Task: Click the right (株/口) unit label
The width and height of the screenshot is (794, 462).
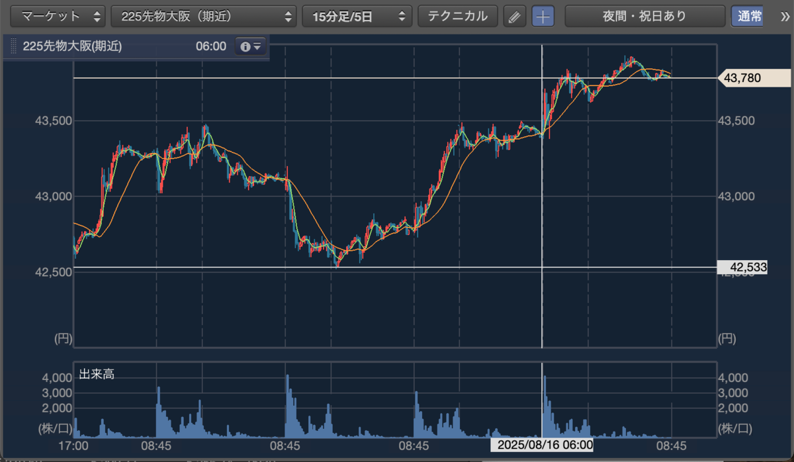Action: point(736,428)
